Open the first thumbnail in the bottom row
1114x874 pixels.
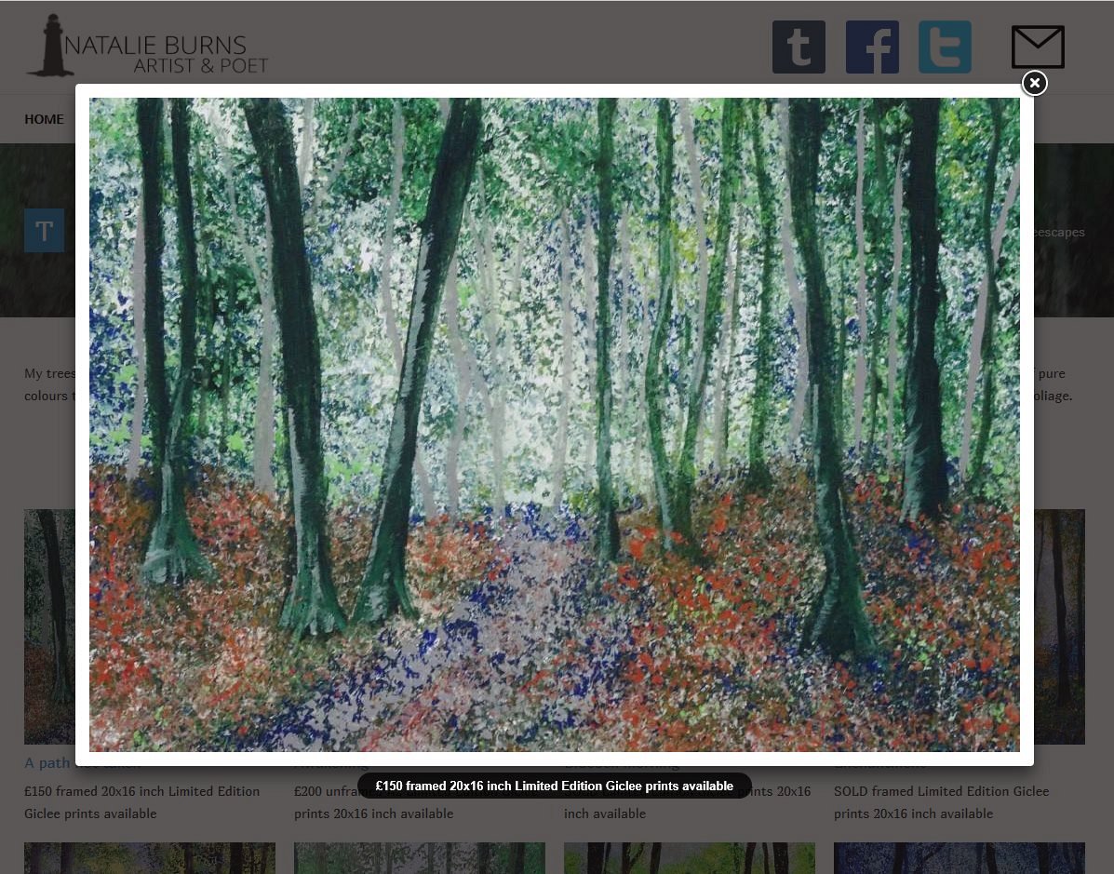click(149, 858)
